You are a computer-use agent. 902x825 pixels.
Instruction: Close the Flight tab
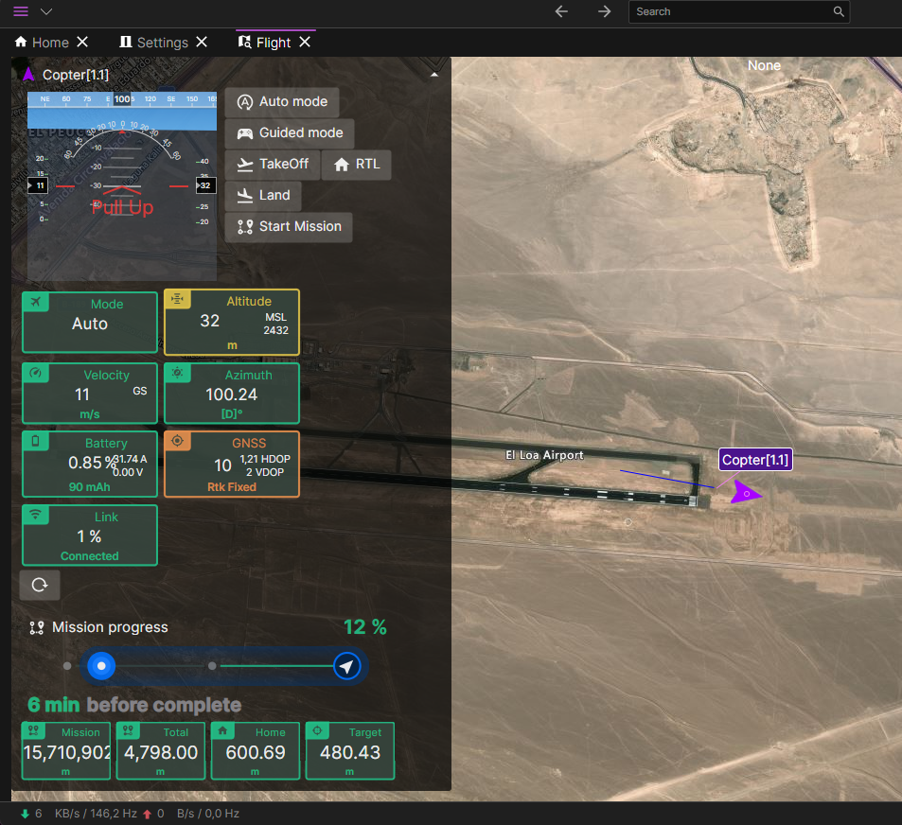305,43
